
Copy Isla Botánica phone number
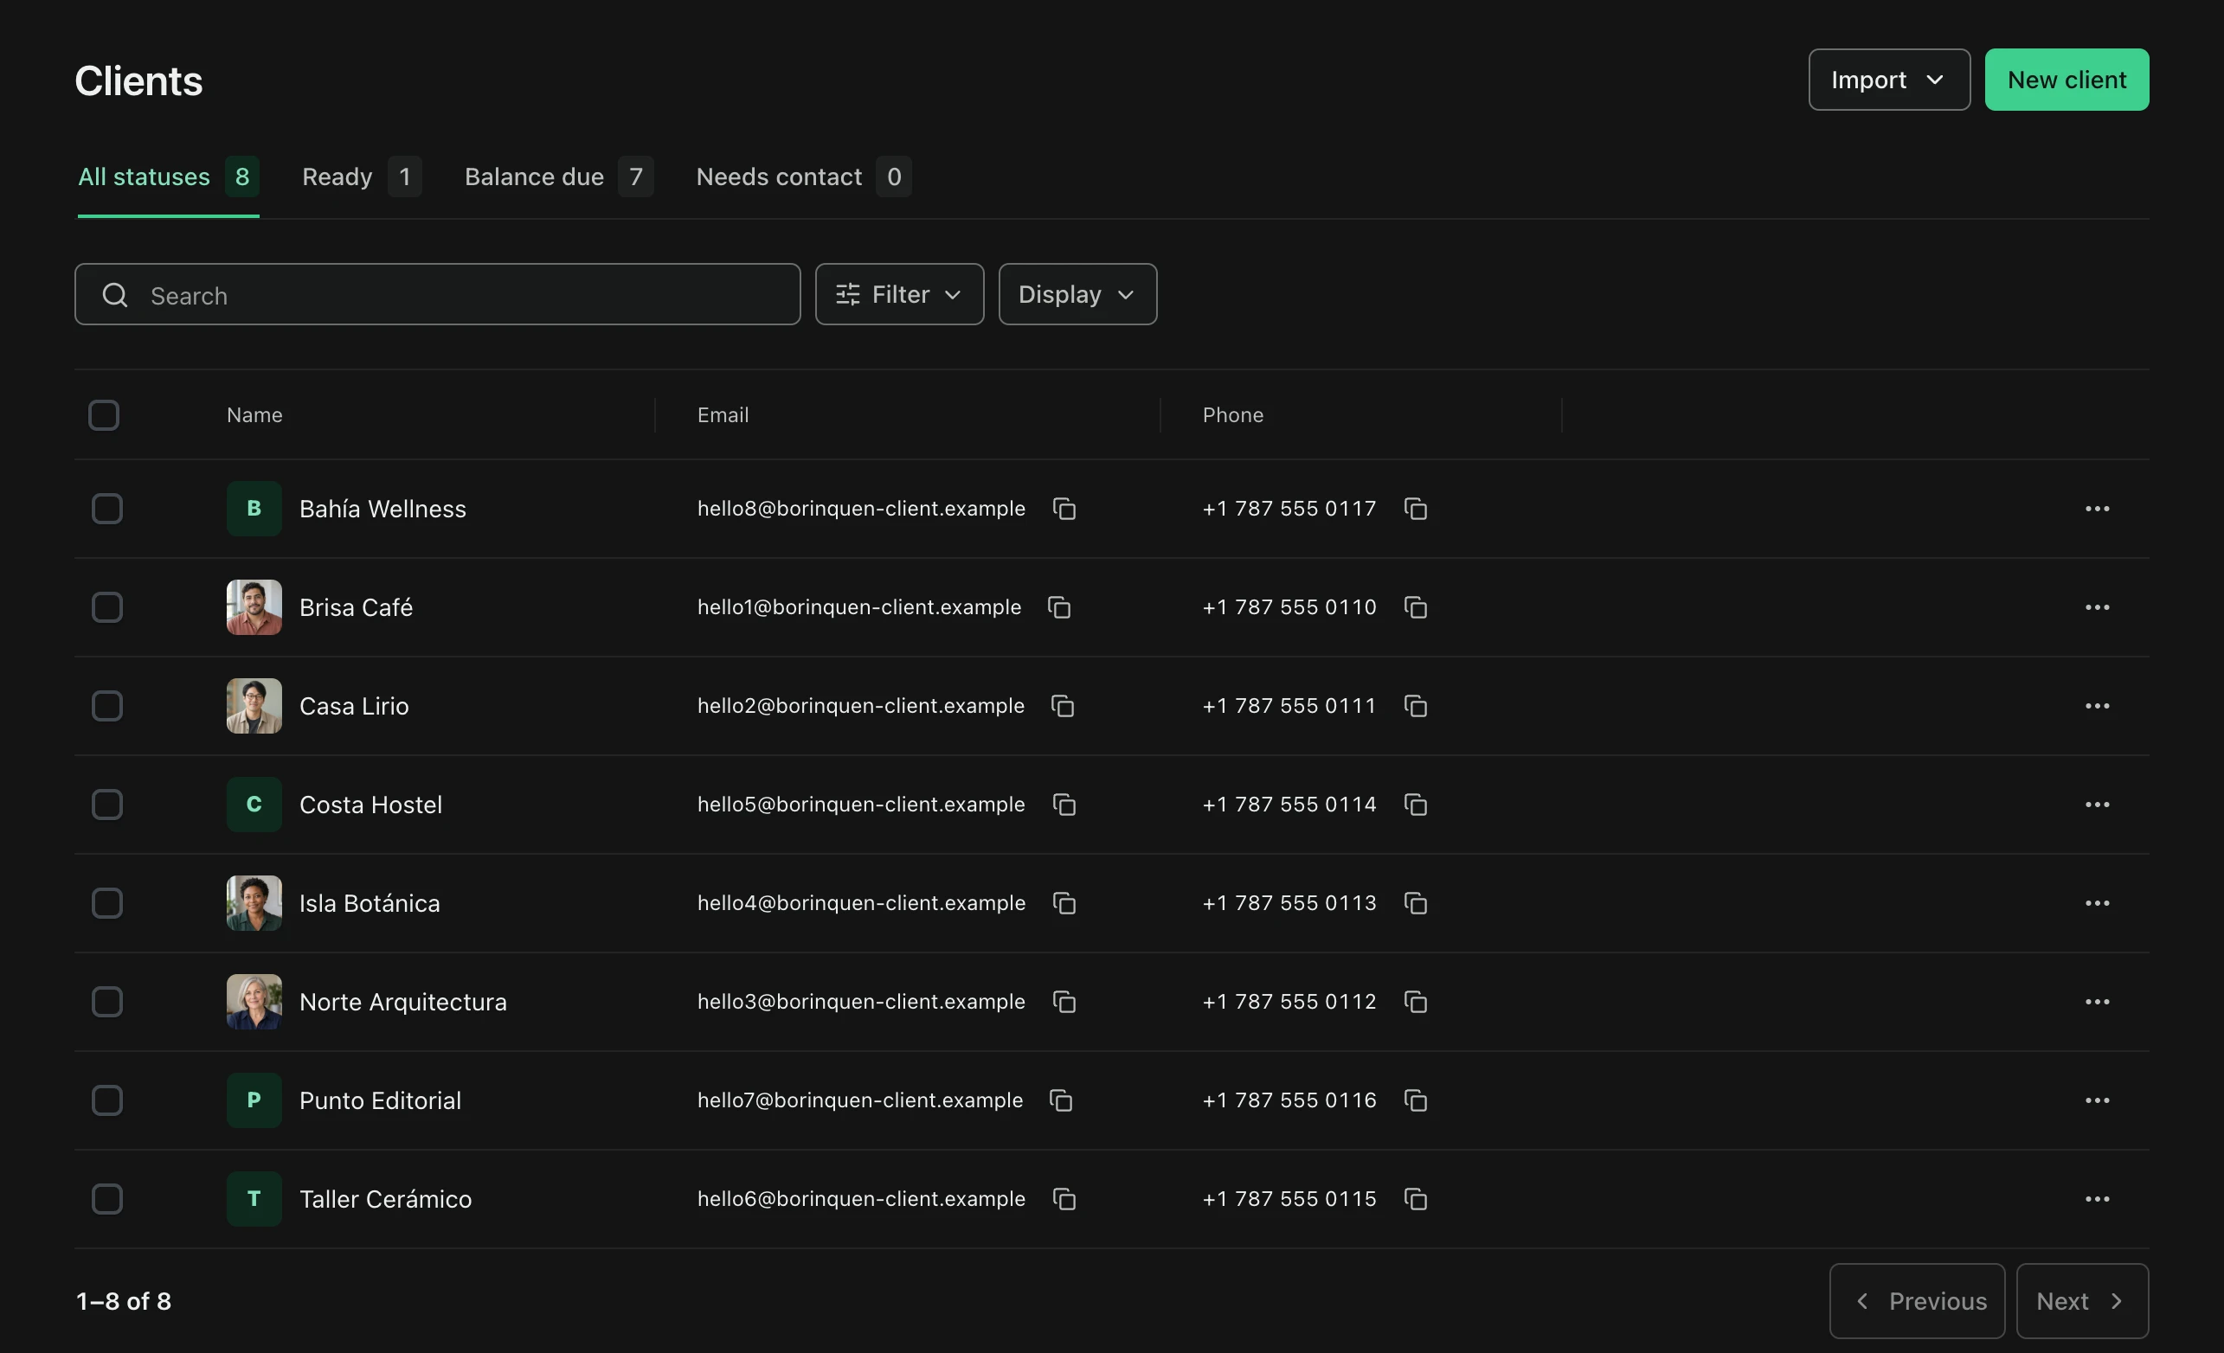click(x=1415, y=903)
